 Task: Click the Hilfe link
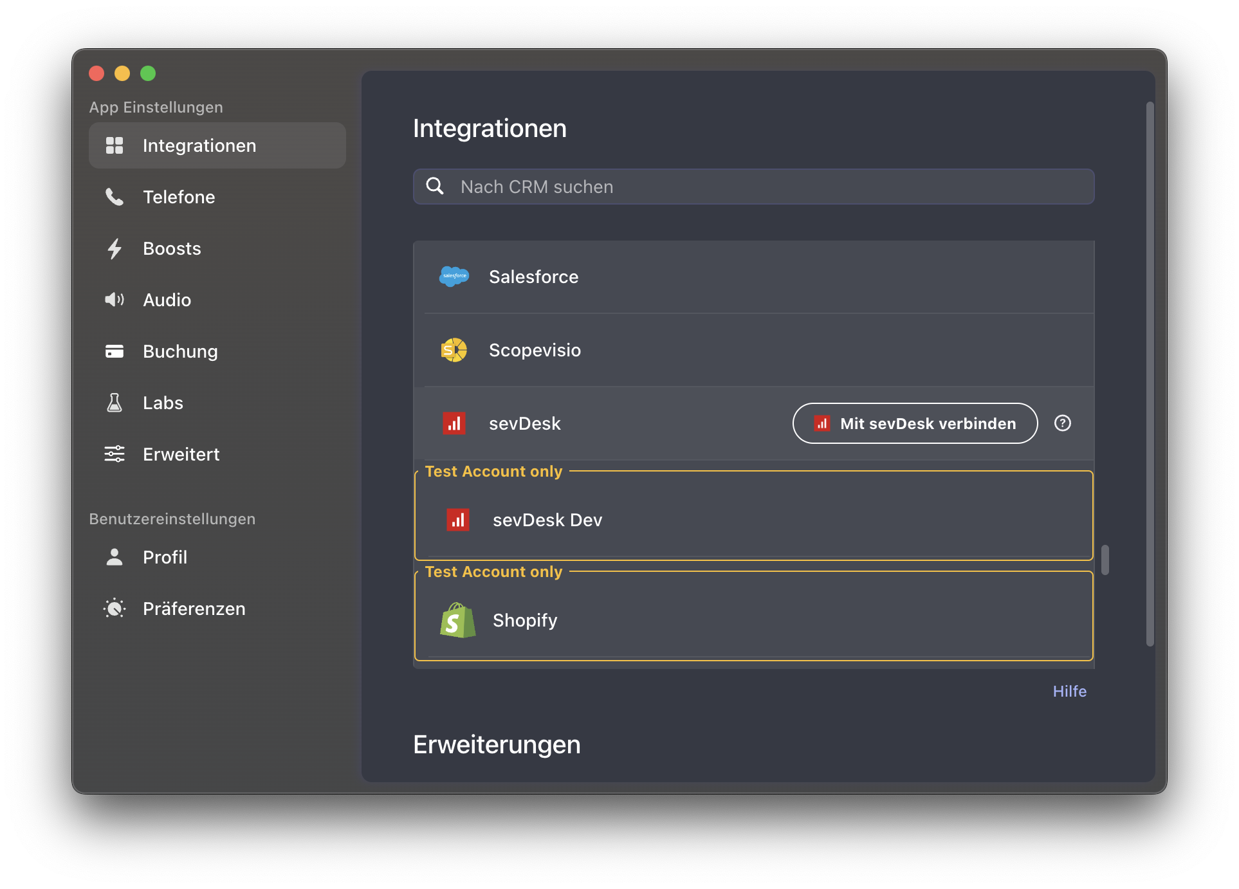pyautogui.click(x=1069, y=691)
